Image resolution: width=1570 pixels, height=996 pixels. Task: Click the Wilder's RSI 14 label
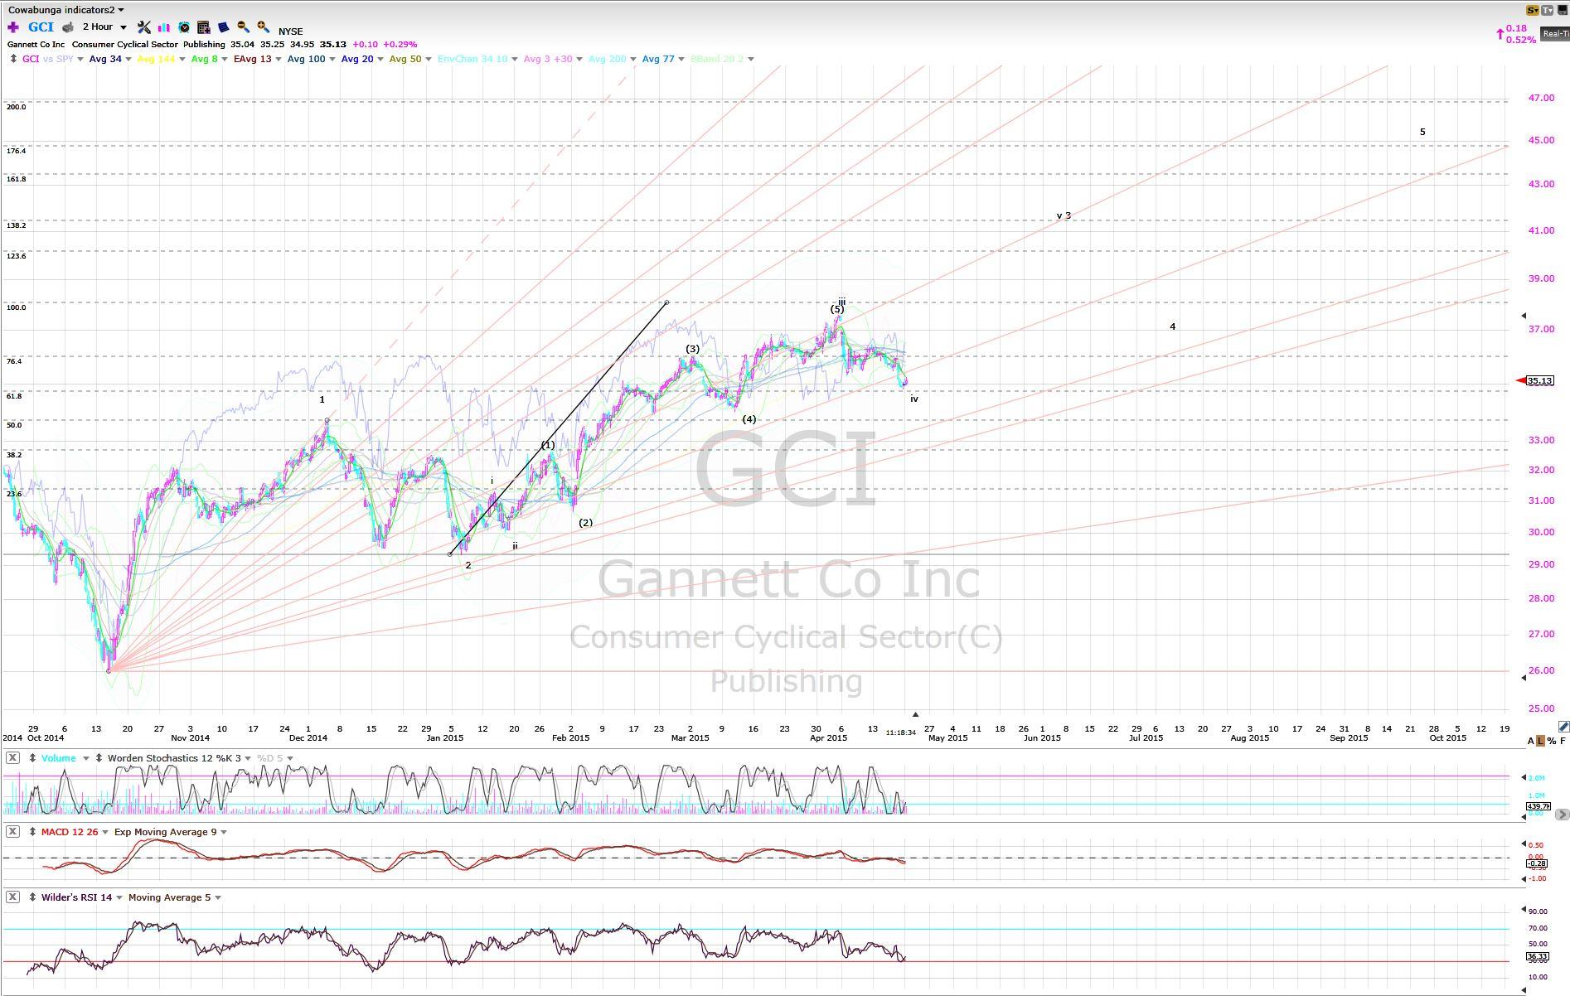pos(76,897)
